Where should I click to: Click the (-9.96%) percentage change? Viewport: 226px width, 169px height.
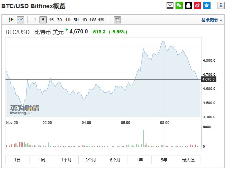pos(118,32)
